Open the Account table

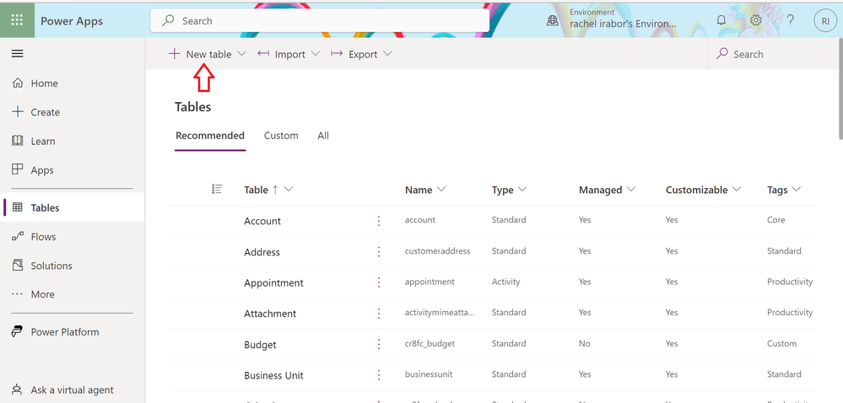point(262,221)
